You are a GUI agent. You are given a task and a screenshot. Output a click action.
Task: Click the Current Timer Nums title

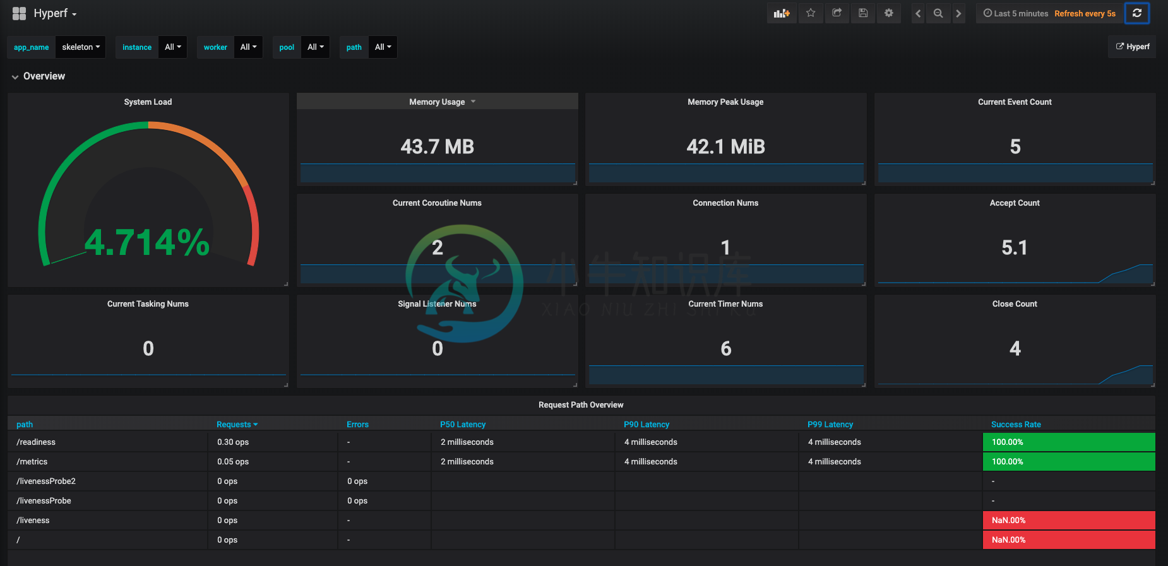click(x=725, y=304)
